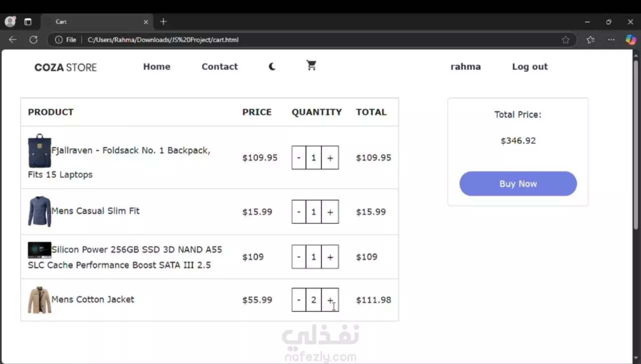Image resolution: width=641 pixels, height=364 pixels.
Task: Click the PRICE column header
Action: pos(257,112)
